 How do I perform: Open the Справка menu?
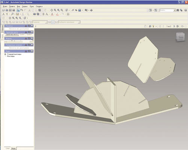coord(39,6)
